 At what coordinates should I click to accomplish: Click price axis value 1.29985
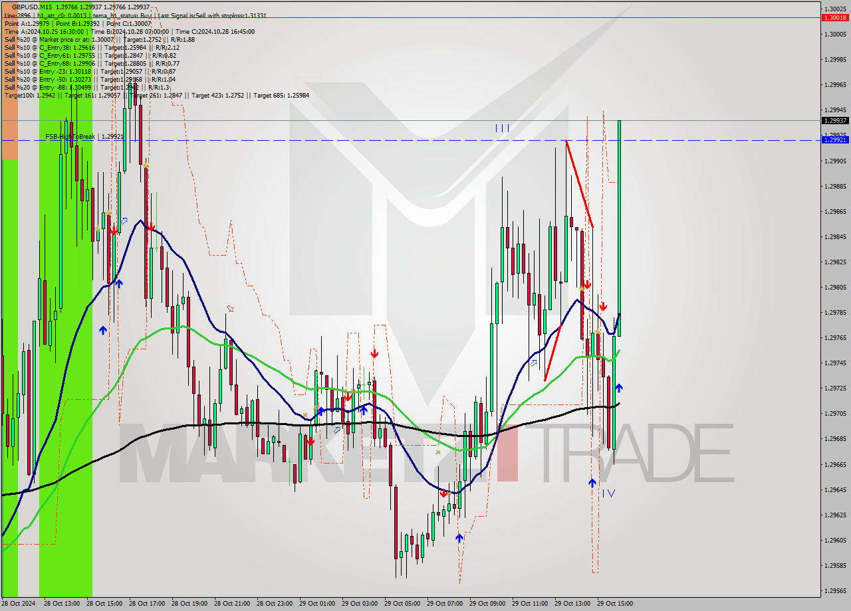coord(835,59)
